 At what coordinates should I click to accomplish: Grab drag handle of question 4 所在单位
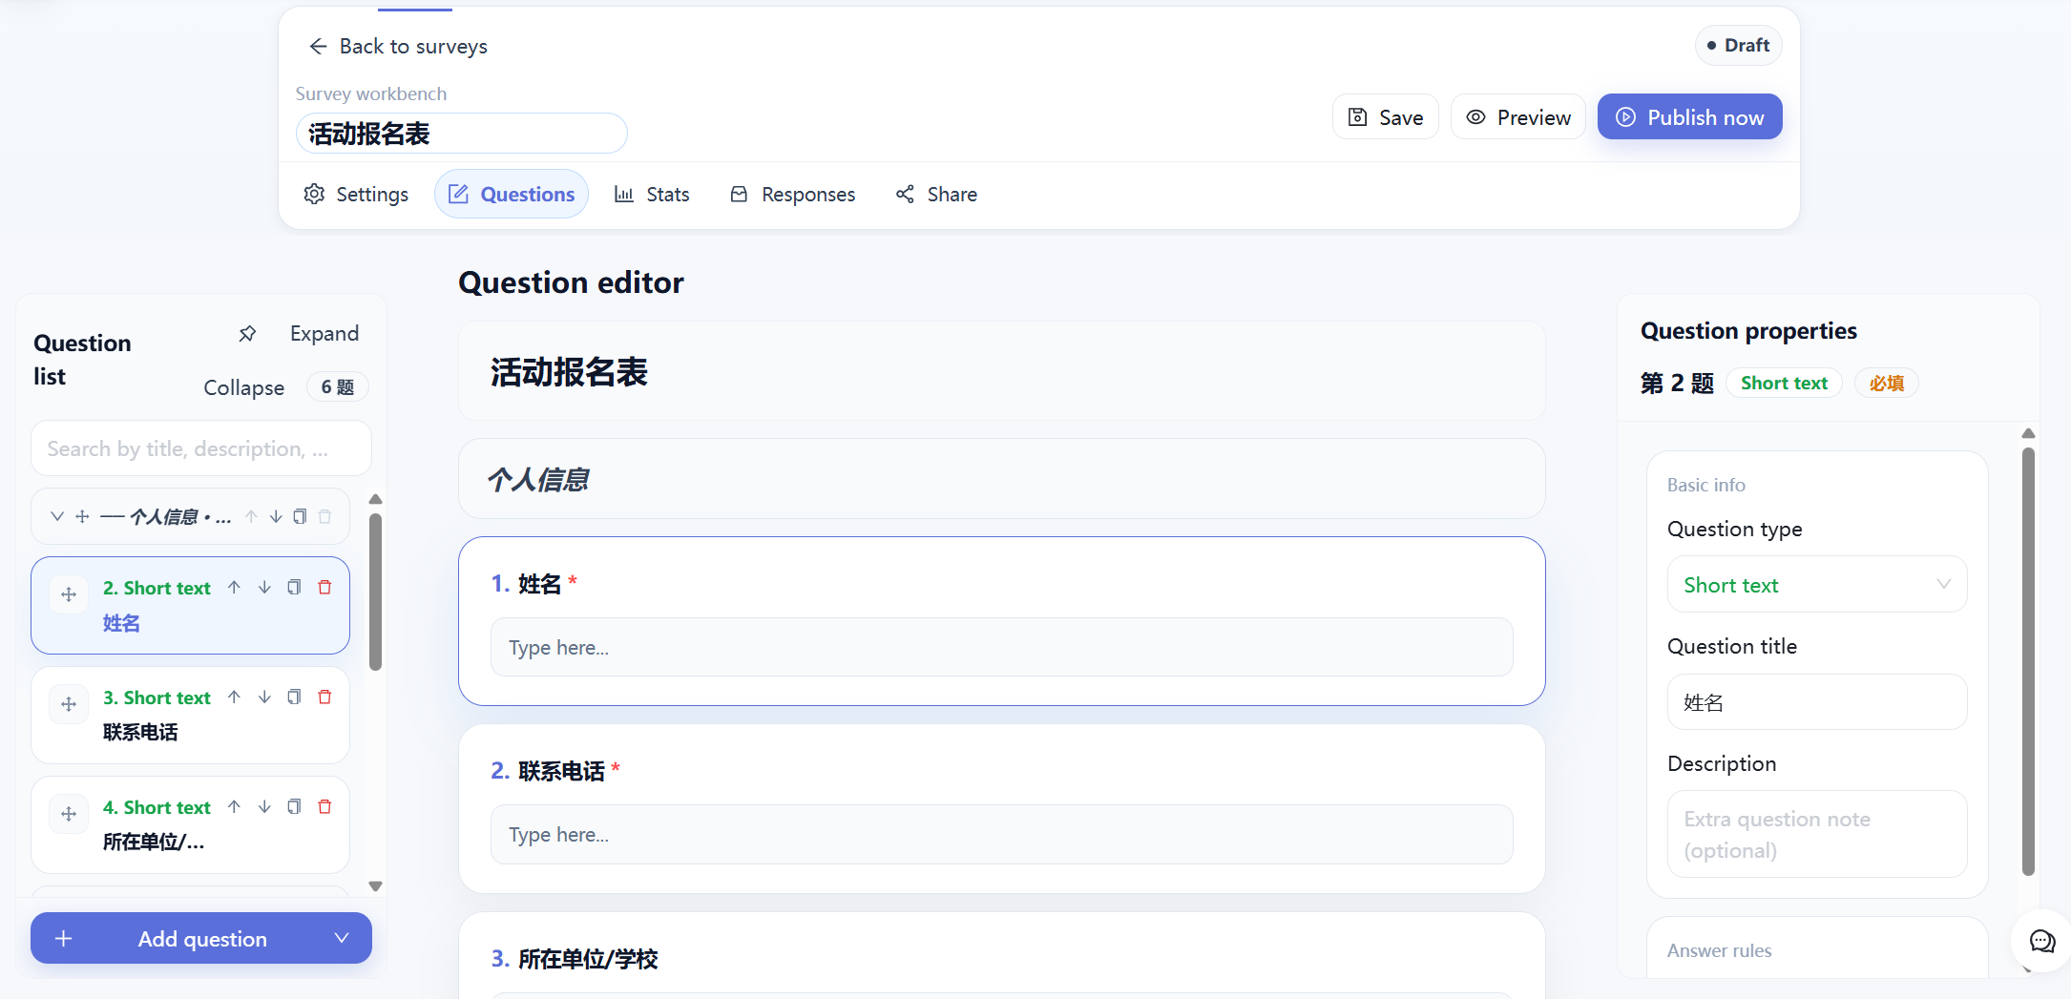69,814
